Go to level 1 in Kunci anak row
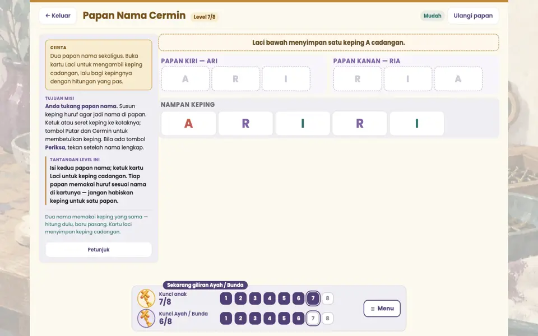538x336 pixels. tap(226, 298)
